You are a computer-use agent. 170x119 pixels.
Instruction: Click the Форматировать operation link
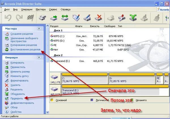pyautogui.click(x=19, y=81)
